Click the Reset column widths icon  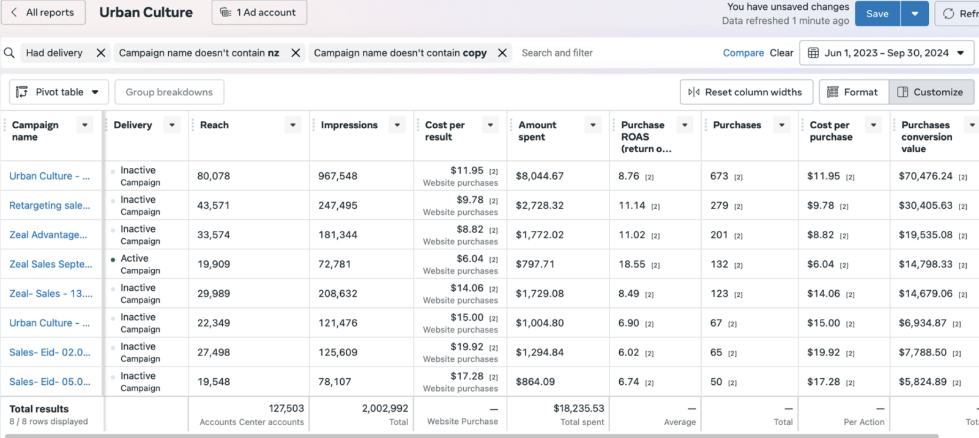(x=694, y=92)
